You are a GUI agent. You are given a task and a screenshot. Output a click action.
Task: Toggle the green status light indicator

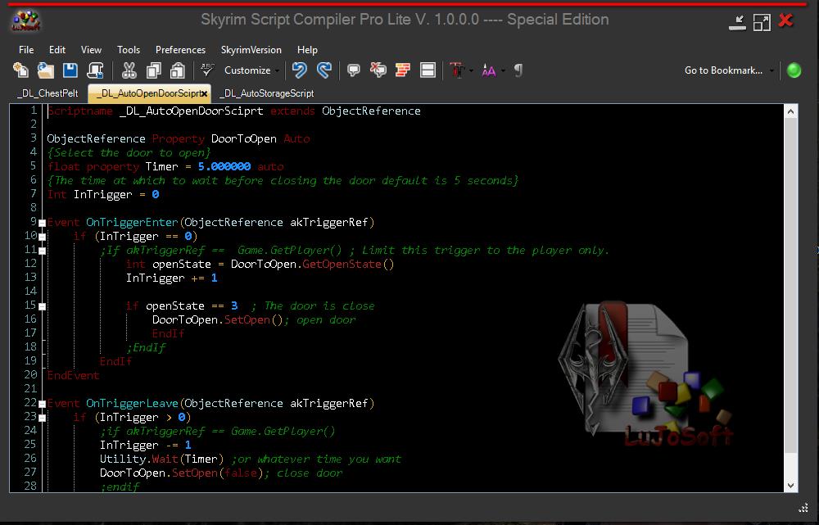click(x=794, y=70)
